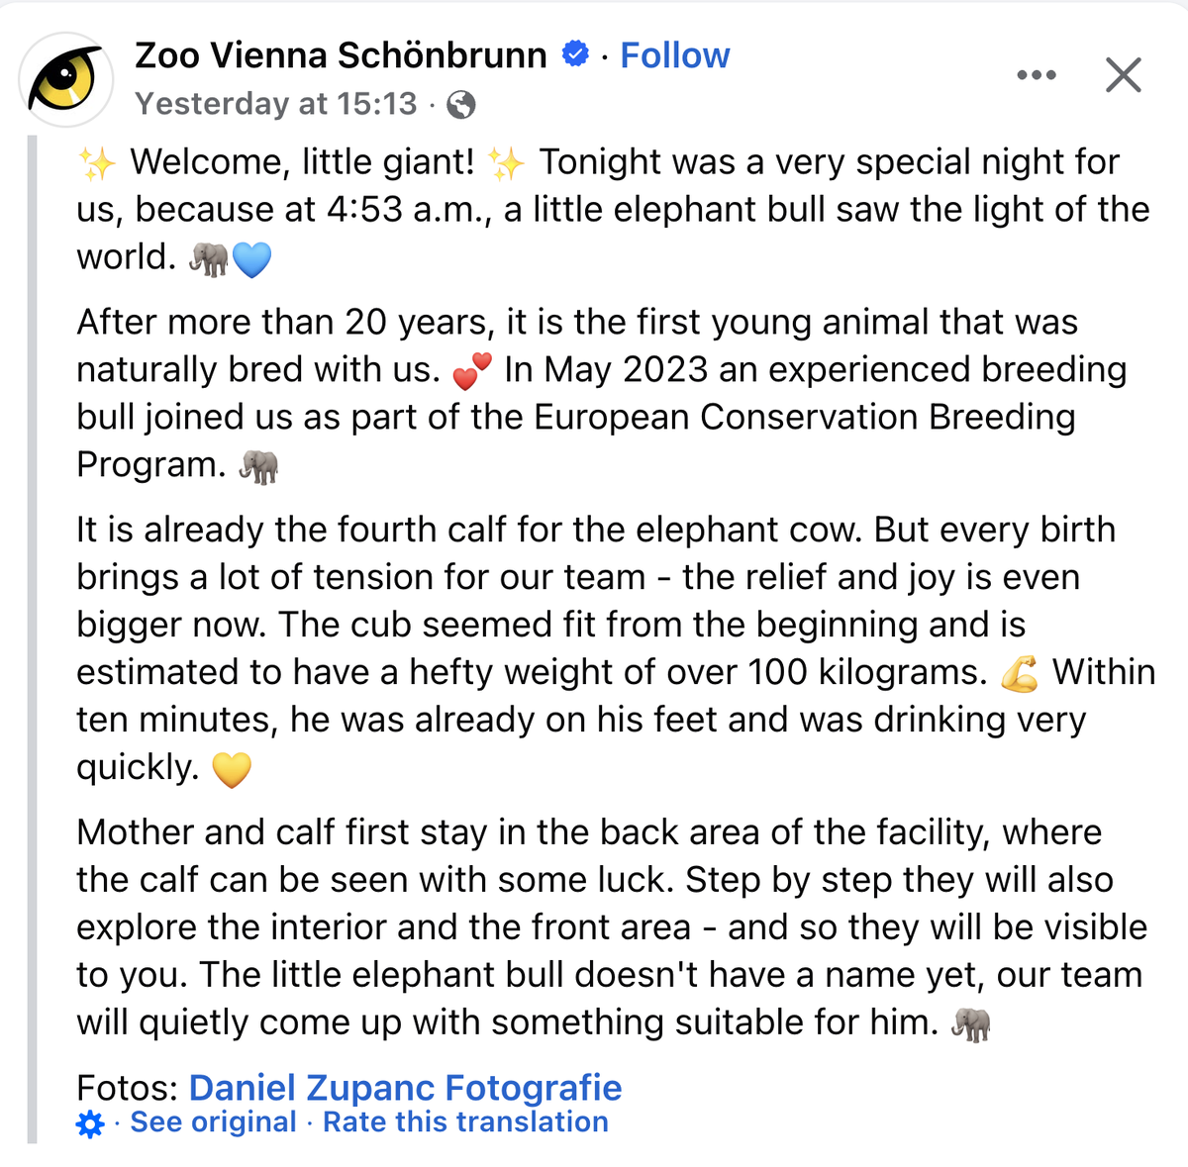The image size is (1188, 1167).
Task: Open Daniel Zupanc Fotografie link
Action: (x=405, y=1087)
